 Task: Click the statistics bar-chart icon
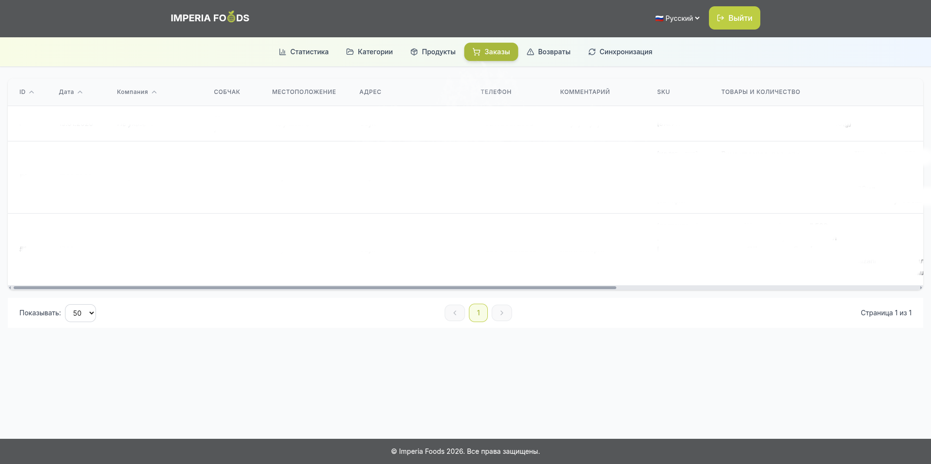(x=283, y=52)
